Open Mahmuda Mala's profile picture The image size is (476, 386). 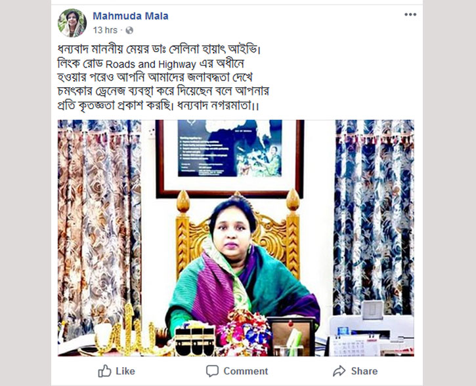[x=72, y=23]
